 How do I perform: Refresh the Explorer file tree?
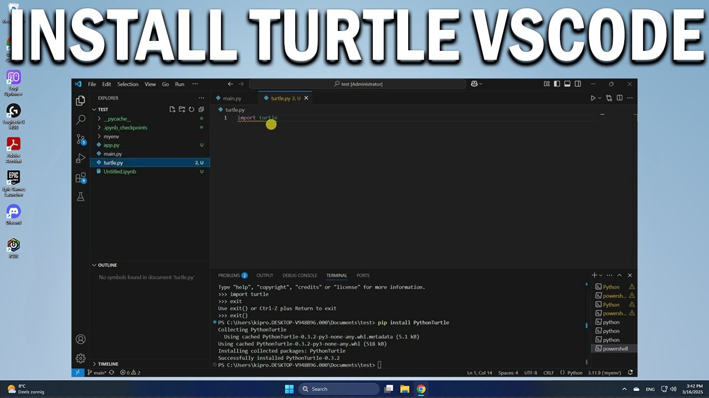tap(192, 109)
